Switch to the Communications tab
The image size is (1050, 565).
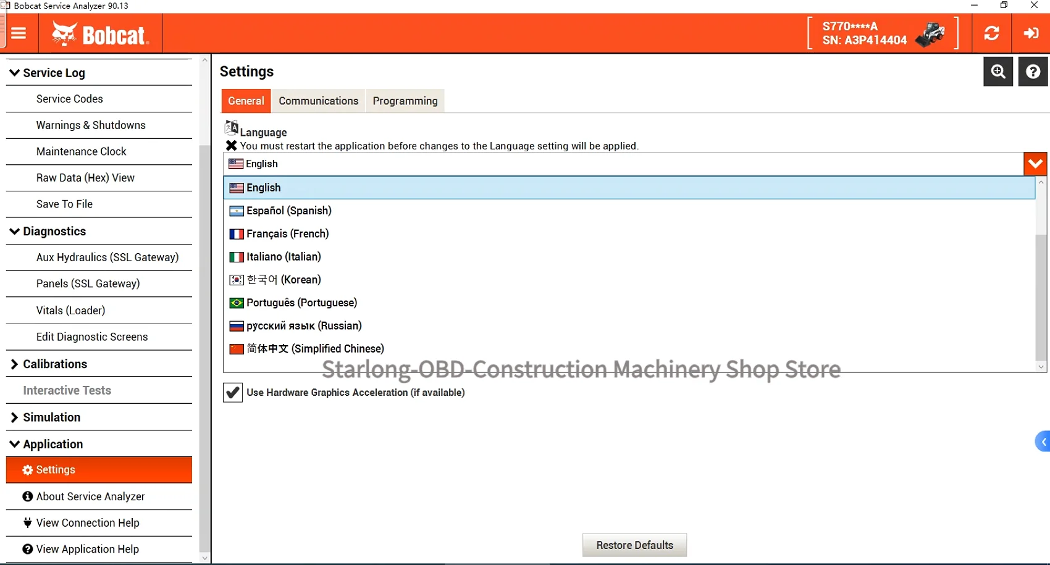319,101
